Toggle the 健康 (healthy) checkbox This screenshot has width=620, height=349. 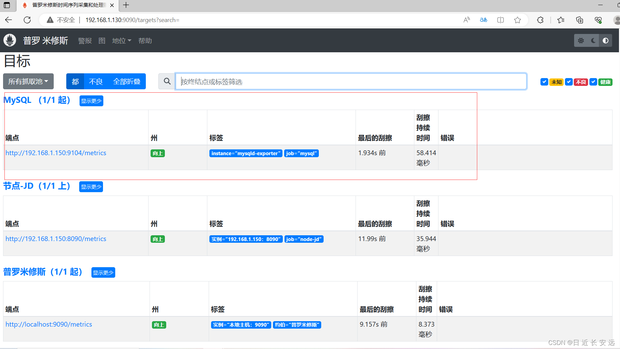pyautogui.click(x=593, y=82)
